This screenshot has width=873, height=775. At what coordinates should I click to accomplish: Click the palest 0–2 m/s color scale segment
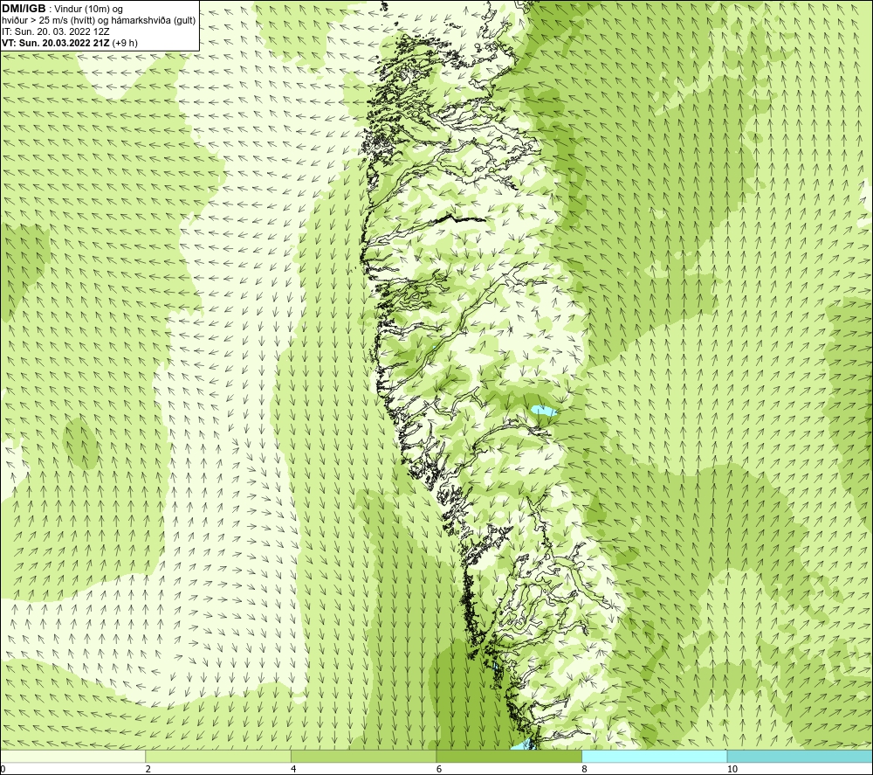coord(73,756)
